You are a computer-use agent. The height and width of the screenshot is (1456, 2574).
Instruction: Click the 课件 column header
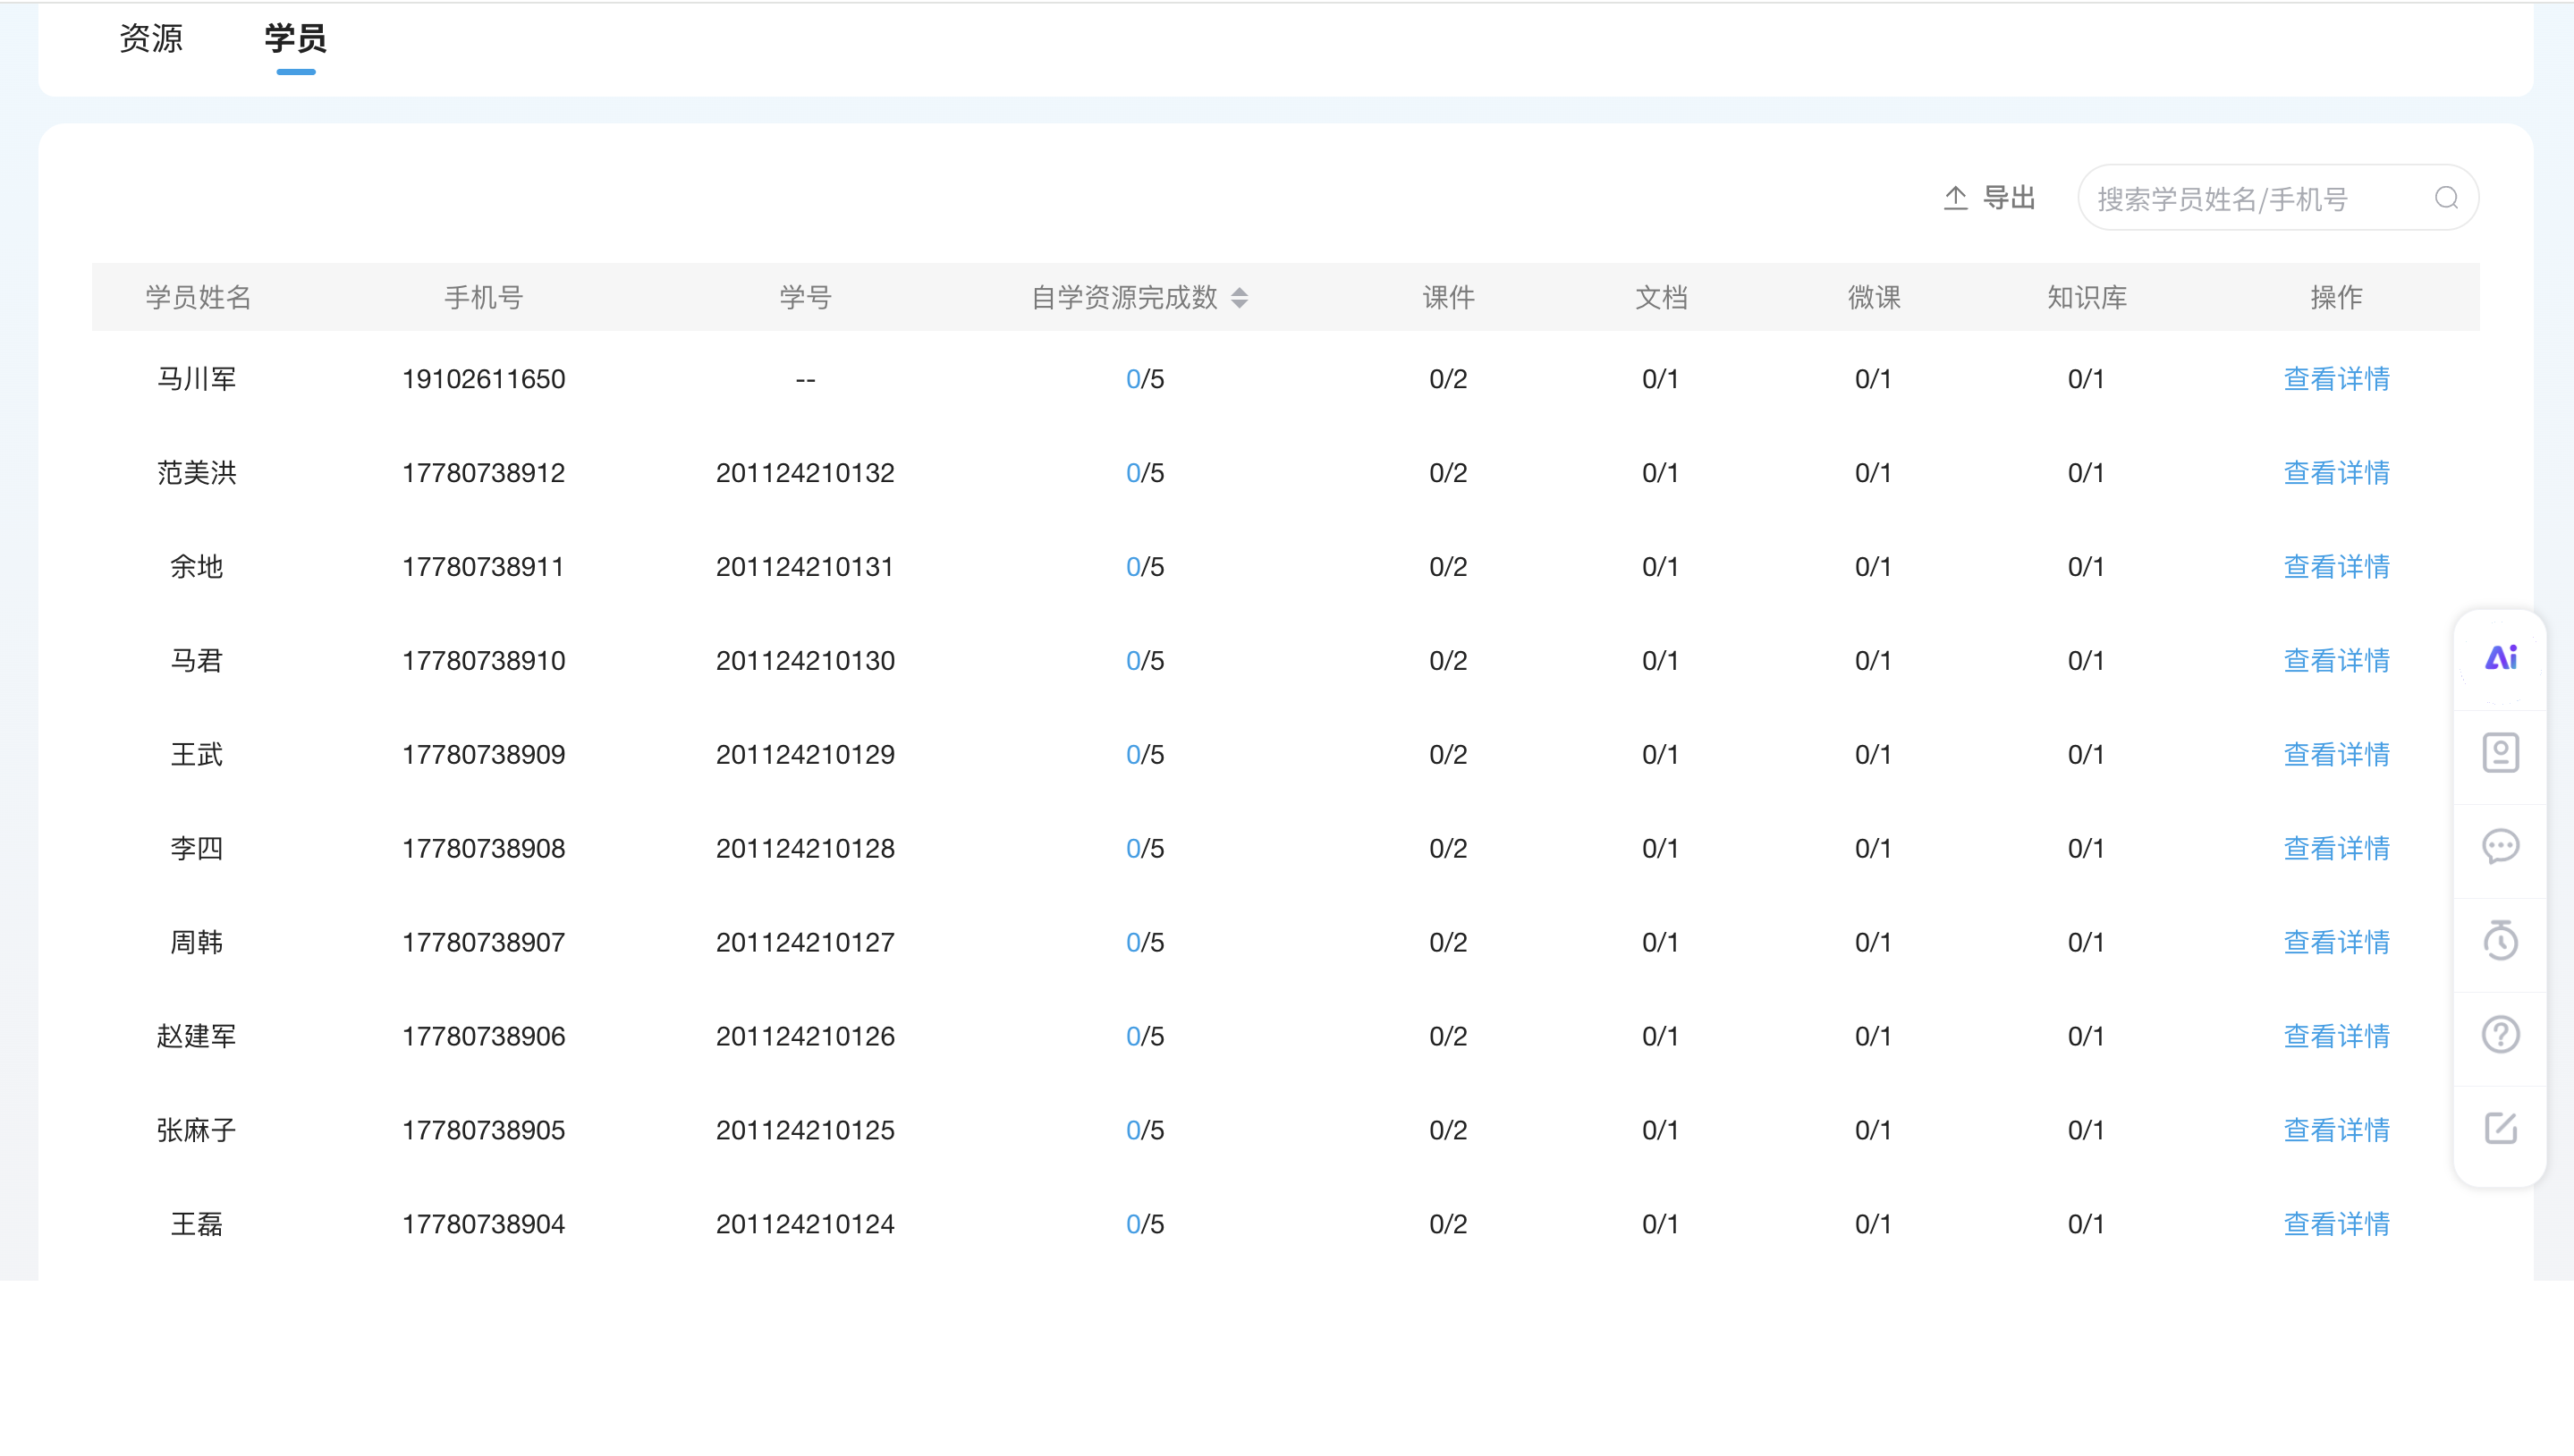[x=1448, y=297]
